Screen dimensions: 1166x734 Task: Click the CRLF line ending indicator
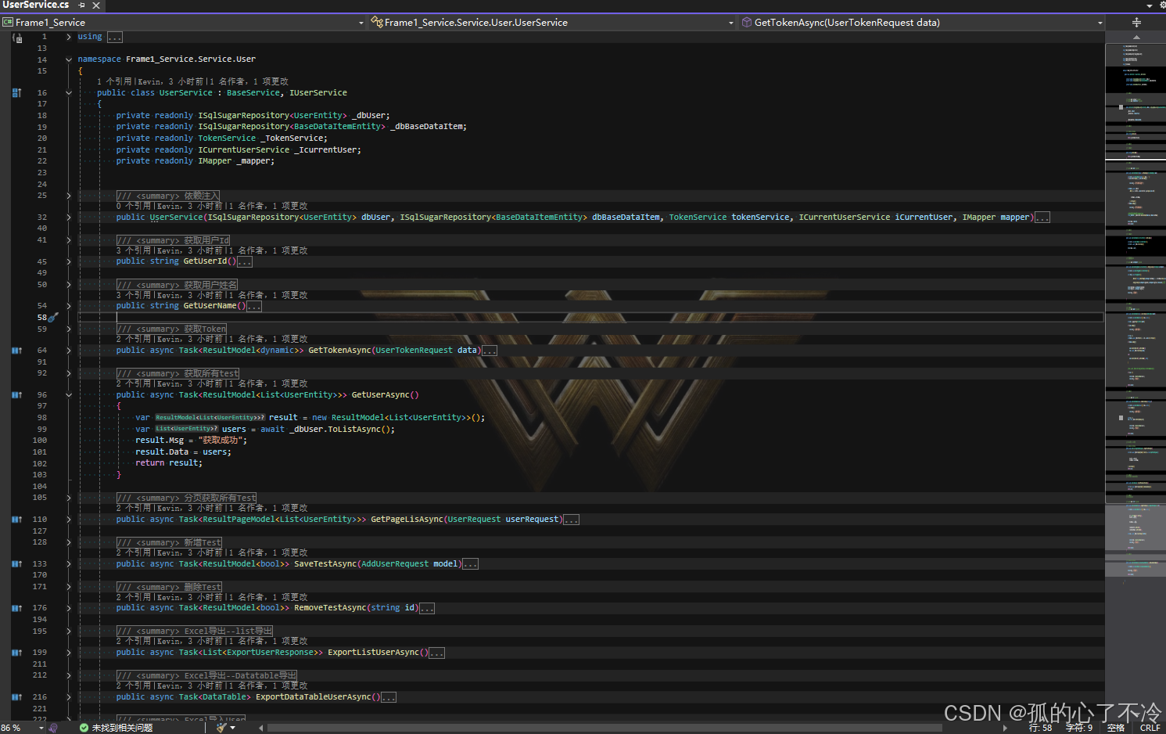click(1150, 728)
